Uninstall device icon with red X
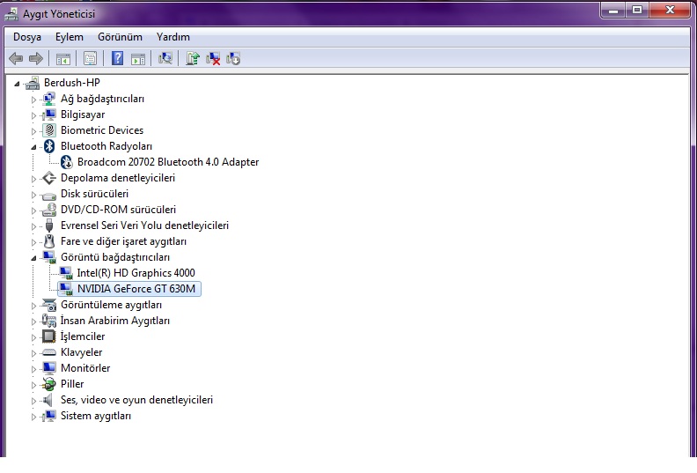This screenshot has height=473, width=697. pos(213,58)
